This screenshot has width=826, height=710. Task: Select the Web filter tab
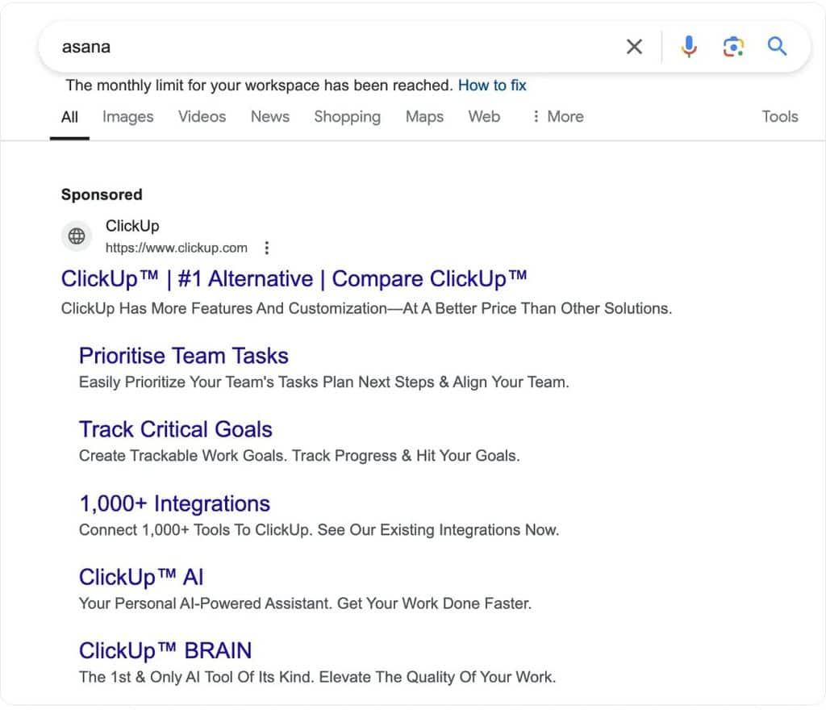tap(484, 116)
